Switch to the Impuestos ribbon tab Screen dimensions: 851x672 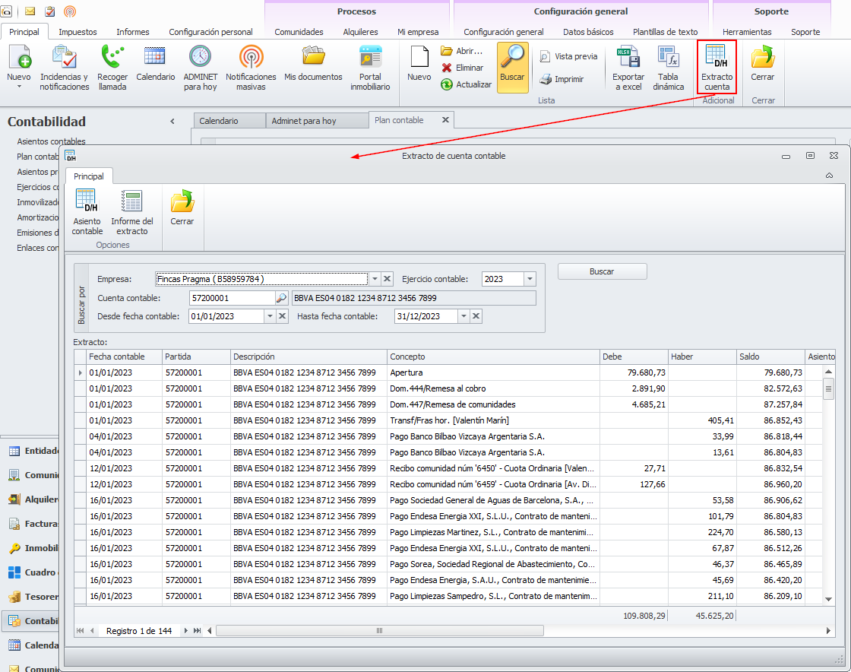(x=78, y=32)
